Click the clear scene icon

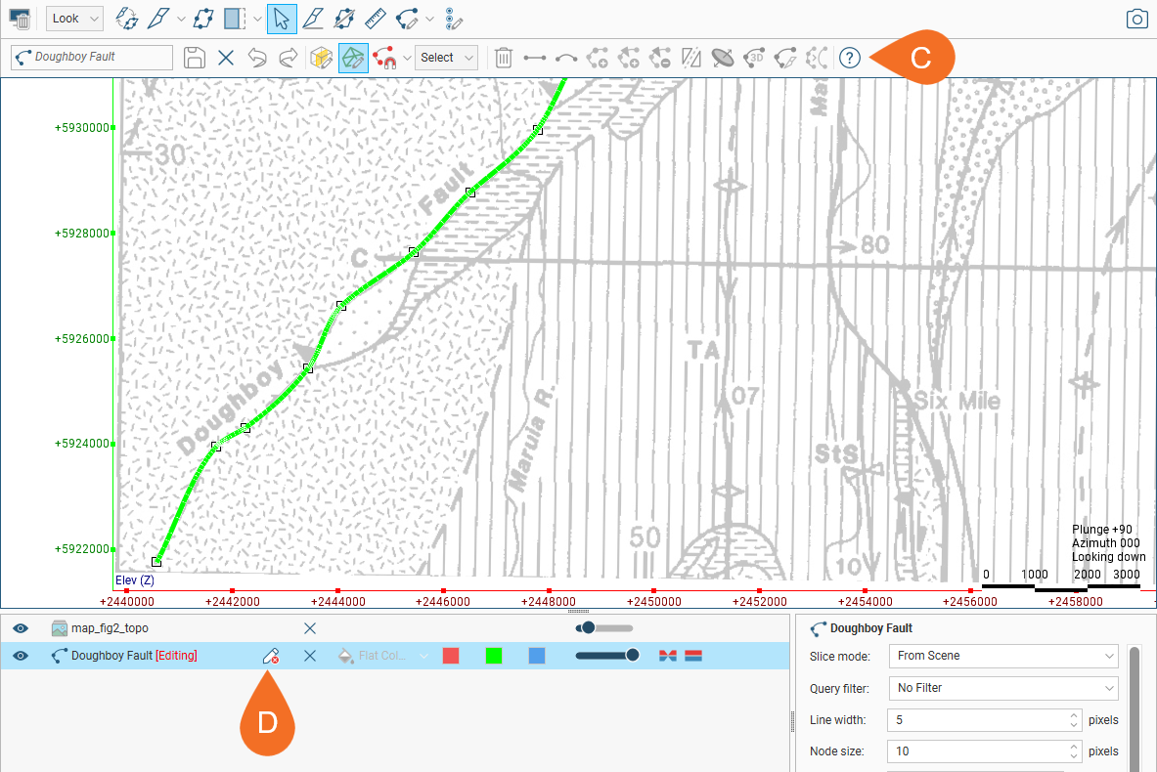20,19
